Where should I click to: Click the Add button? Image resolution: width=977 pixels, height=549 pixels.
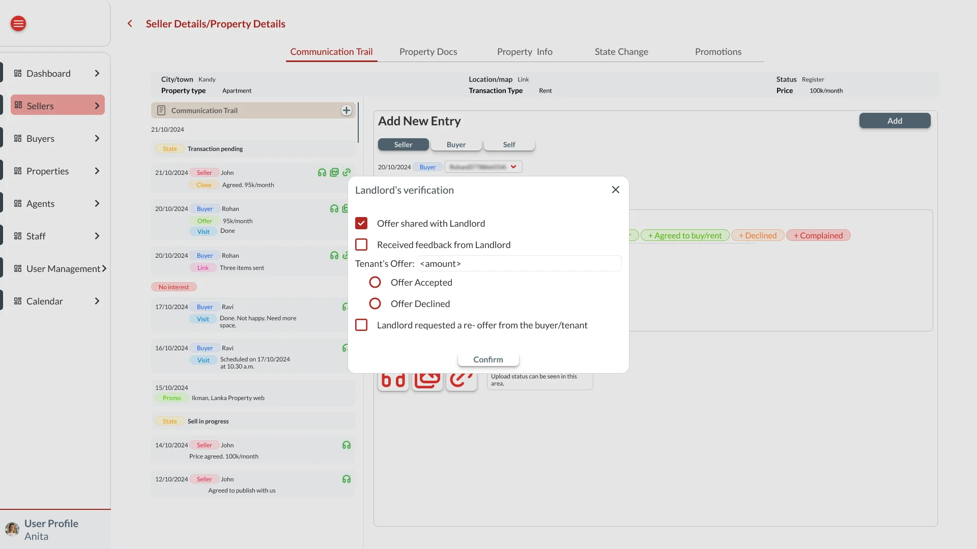895,120
